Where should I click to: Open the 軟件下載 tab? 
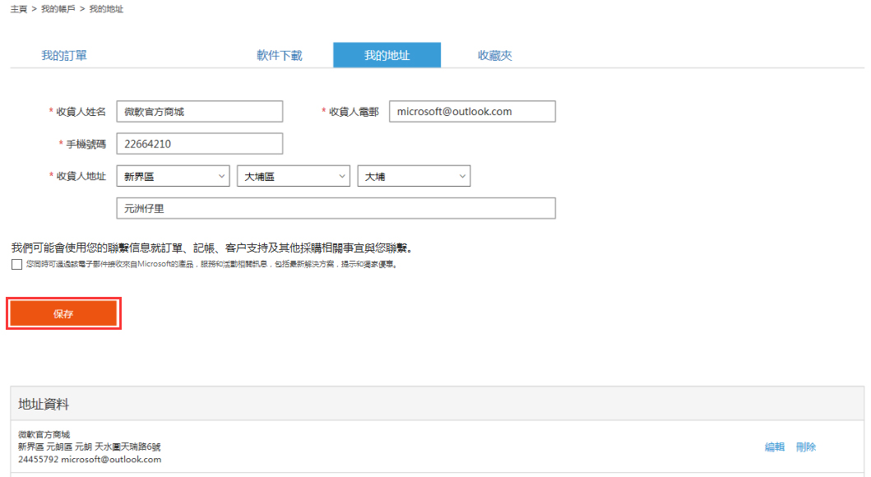coord(280,55)
